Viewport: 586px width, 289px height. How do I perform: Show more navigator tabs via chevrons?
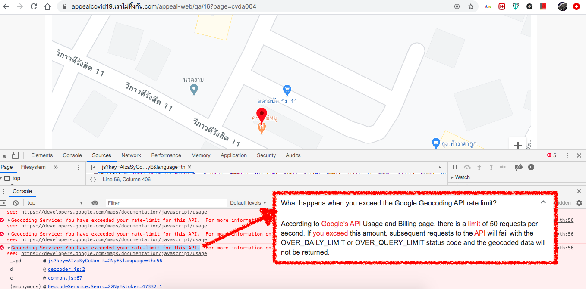(56, 167)
